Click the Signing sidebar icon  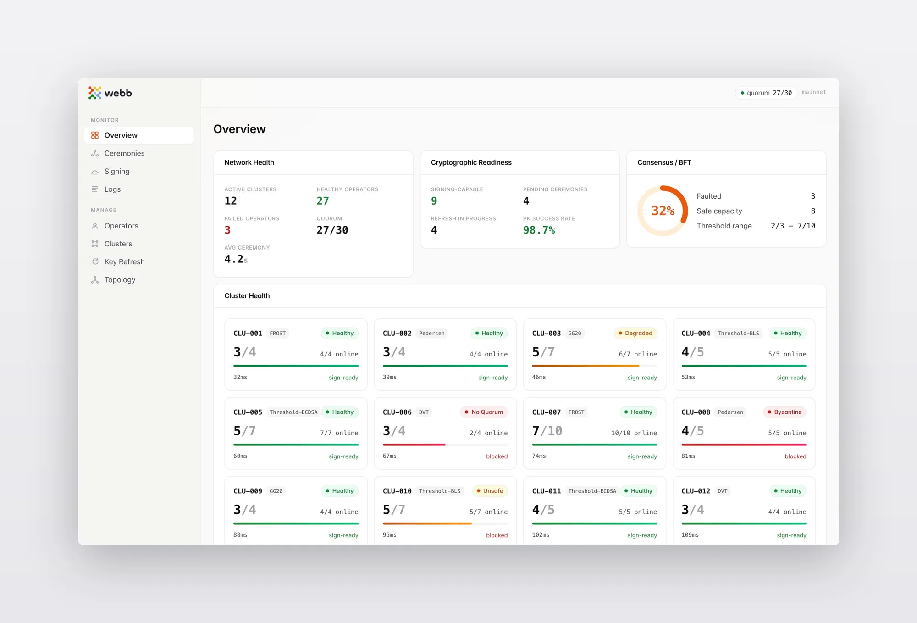(95, 172)
